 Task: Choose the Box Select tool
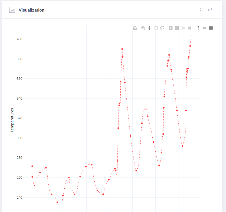click(156, 28)
